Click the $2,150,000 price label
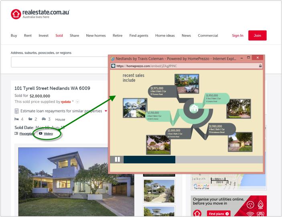Viewport: 282px width, 217px height. 153,113
